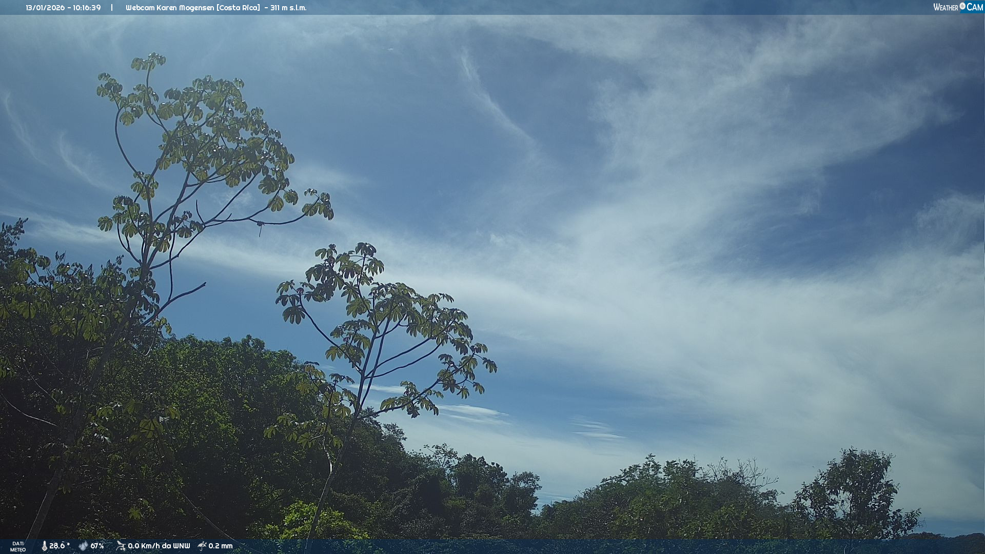The height and width of the screenshot is (554, 985).
Task: Click the humidity water droplets icon
Action: 83,546
